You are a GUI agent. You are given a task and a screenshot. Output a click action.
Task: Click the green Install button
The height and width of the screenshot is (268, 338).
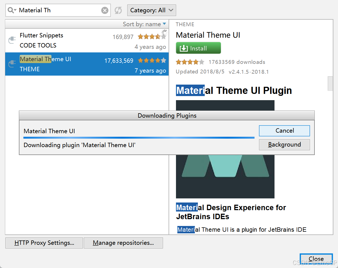[198, 48]
